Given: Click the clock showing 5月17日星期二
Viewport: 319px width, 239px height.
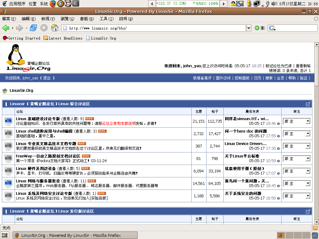Looking at the screenshot, I should tap(298, 4).
